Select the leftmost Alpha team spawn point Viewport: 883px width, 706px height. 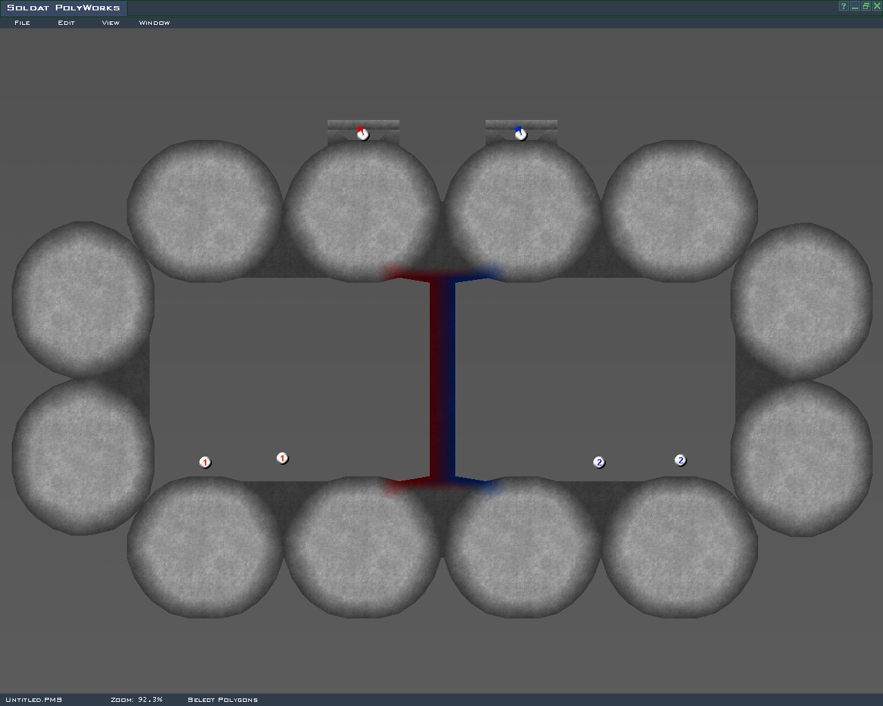(x=205, y=462)
